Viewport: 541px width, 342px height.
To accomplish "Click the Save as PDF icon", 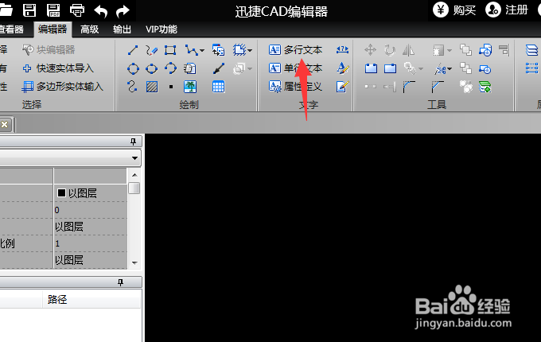I will (53, 10).
